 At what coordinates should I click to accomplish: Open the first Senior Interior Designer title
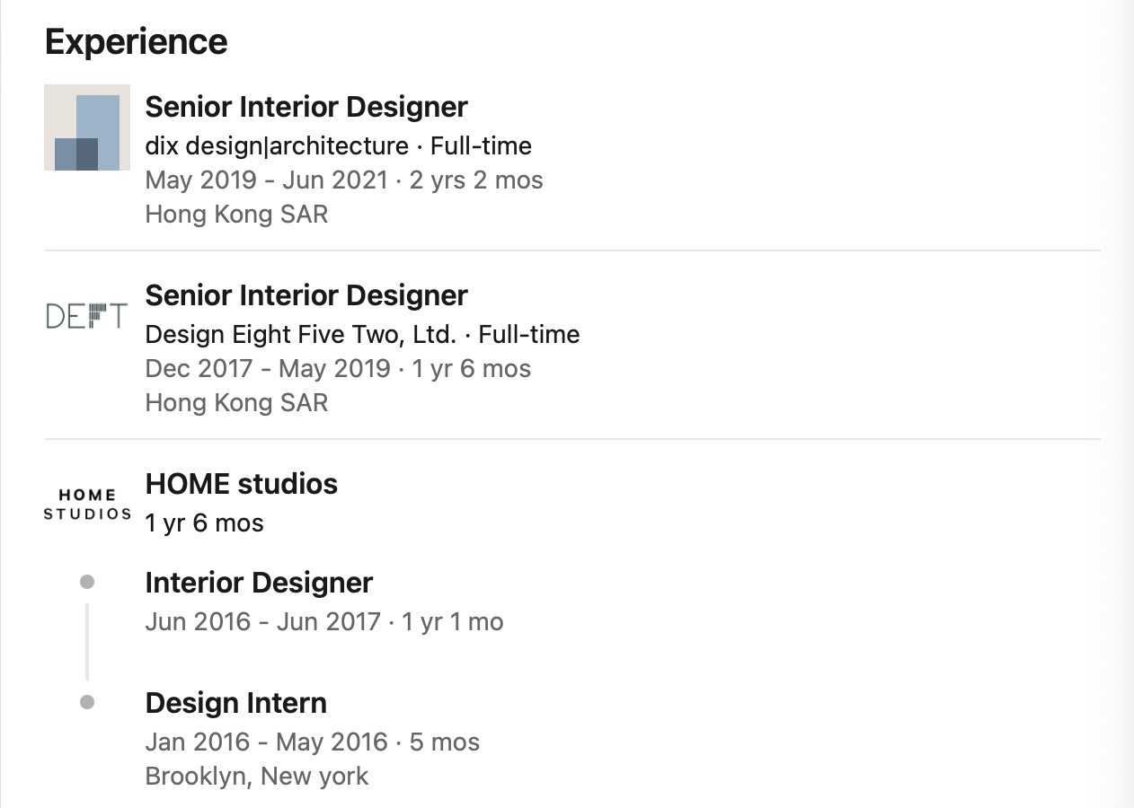point(306,107)
